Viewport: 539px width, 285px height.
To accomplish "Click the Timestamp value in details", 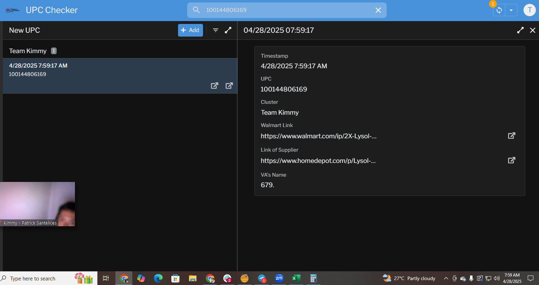I will point(294,66).
